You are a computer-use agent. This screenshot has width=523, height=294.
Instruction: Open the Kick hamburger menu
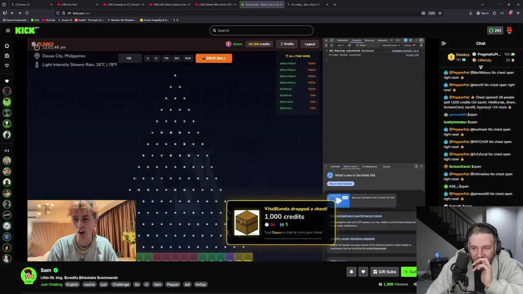pos(8,30)
